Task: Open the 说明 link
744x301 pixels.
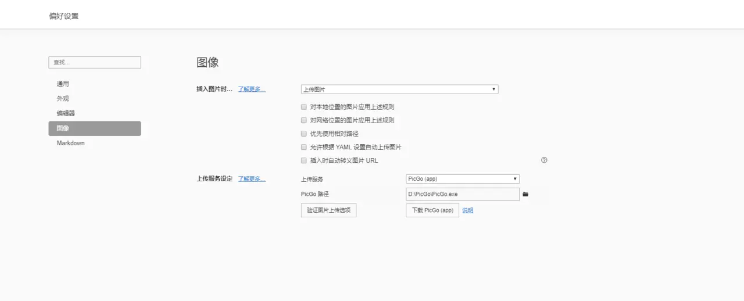Action: (467, 210)
